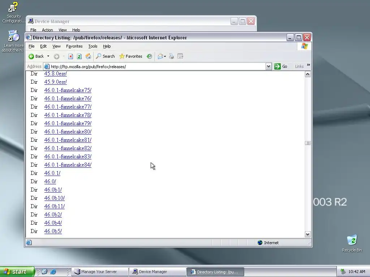Expand the Mail button dropdown arrow

pos(165,56)
